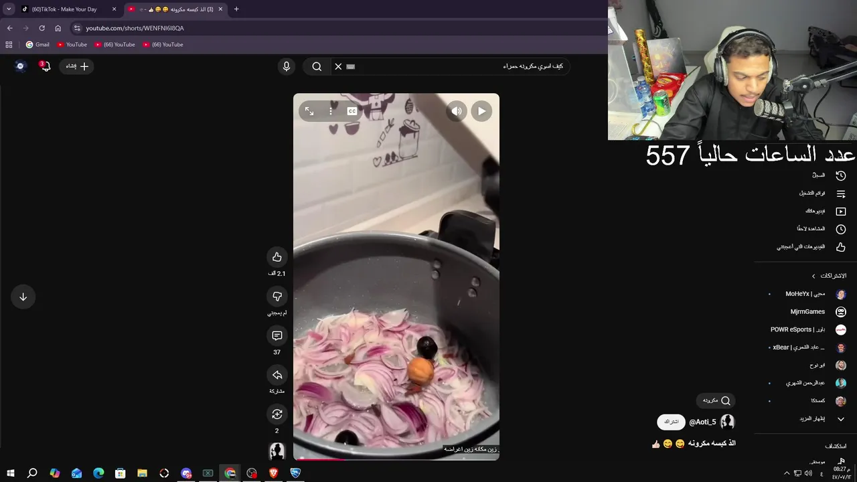Open the tab search dropdown arrow

pyautogui.click(x=9, y=9)
